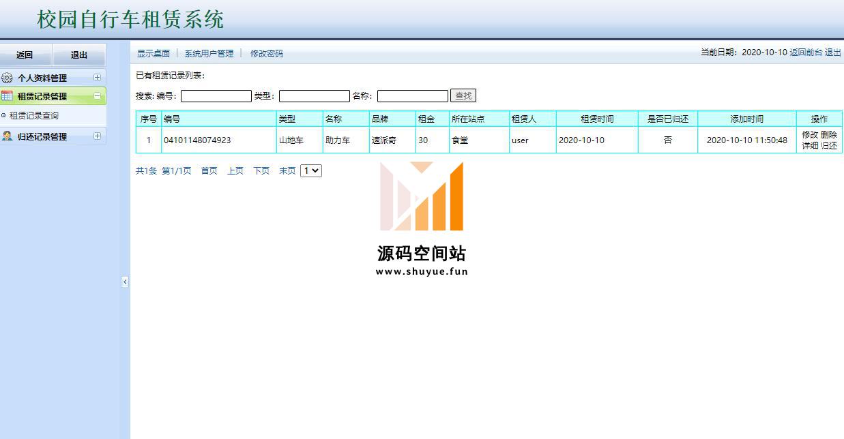Click the 共1条 record count text
Viewport: 844px width, 439px height.
[146, 171]
